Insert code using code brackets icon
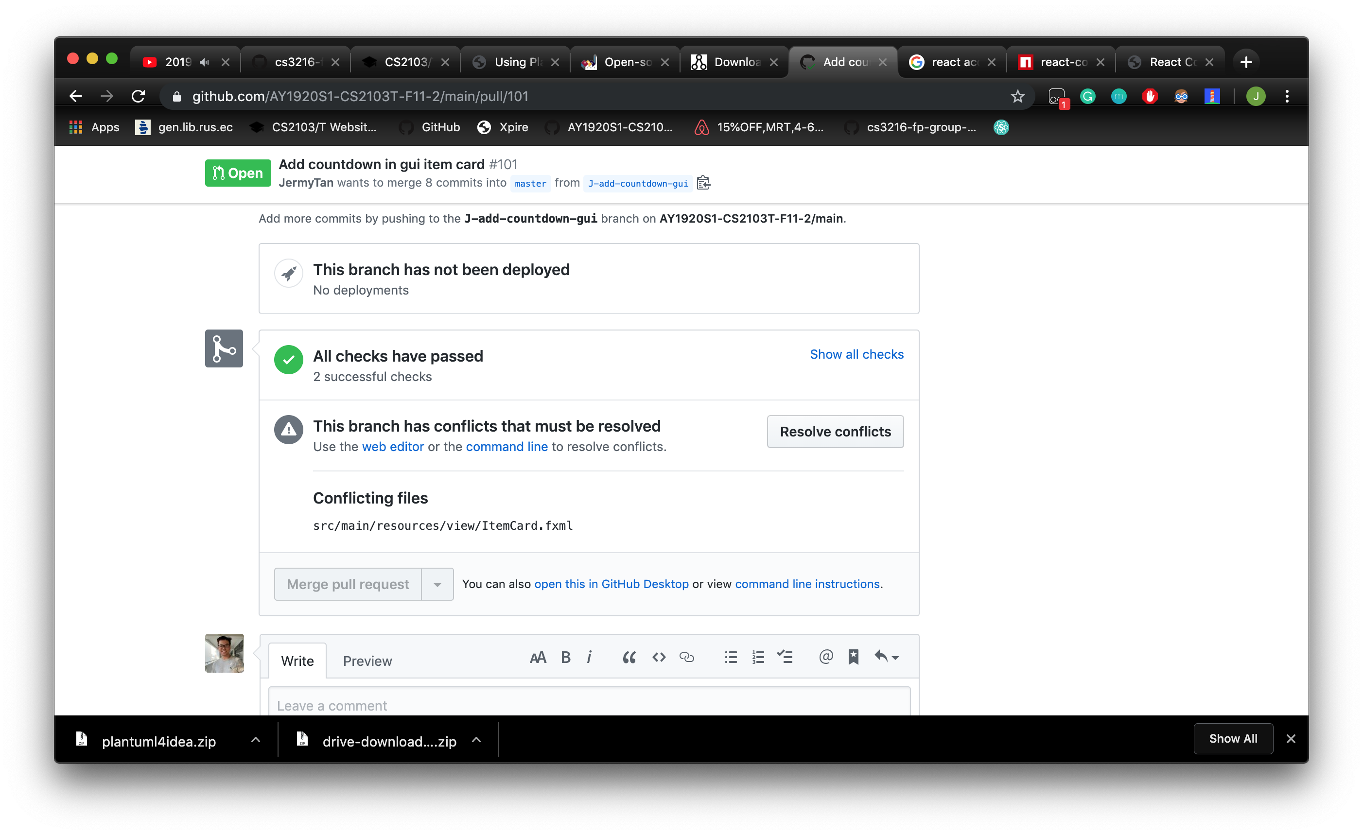 [x=658, y=657]
